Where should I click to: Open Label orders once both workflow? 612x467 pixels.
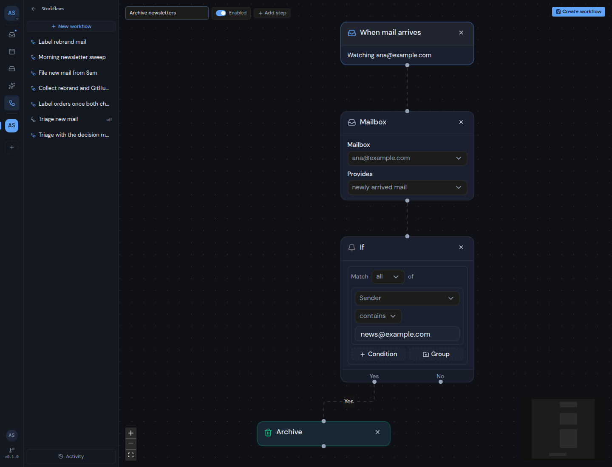[71, 104]
